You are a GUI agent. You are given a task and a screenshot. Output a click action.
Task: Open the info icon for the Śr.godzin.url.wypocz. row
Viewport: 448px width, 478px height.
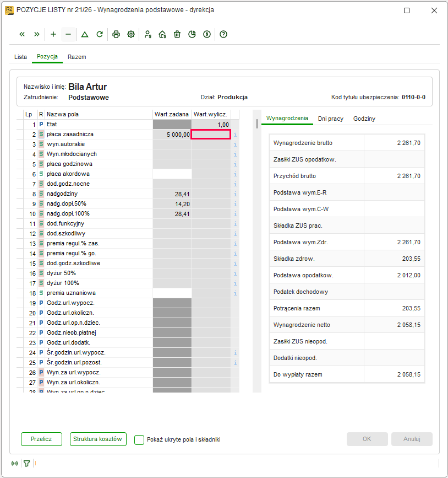coord(235,353)
